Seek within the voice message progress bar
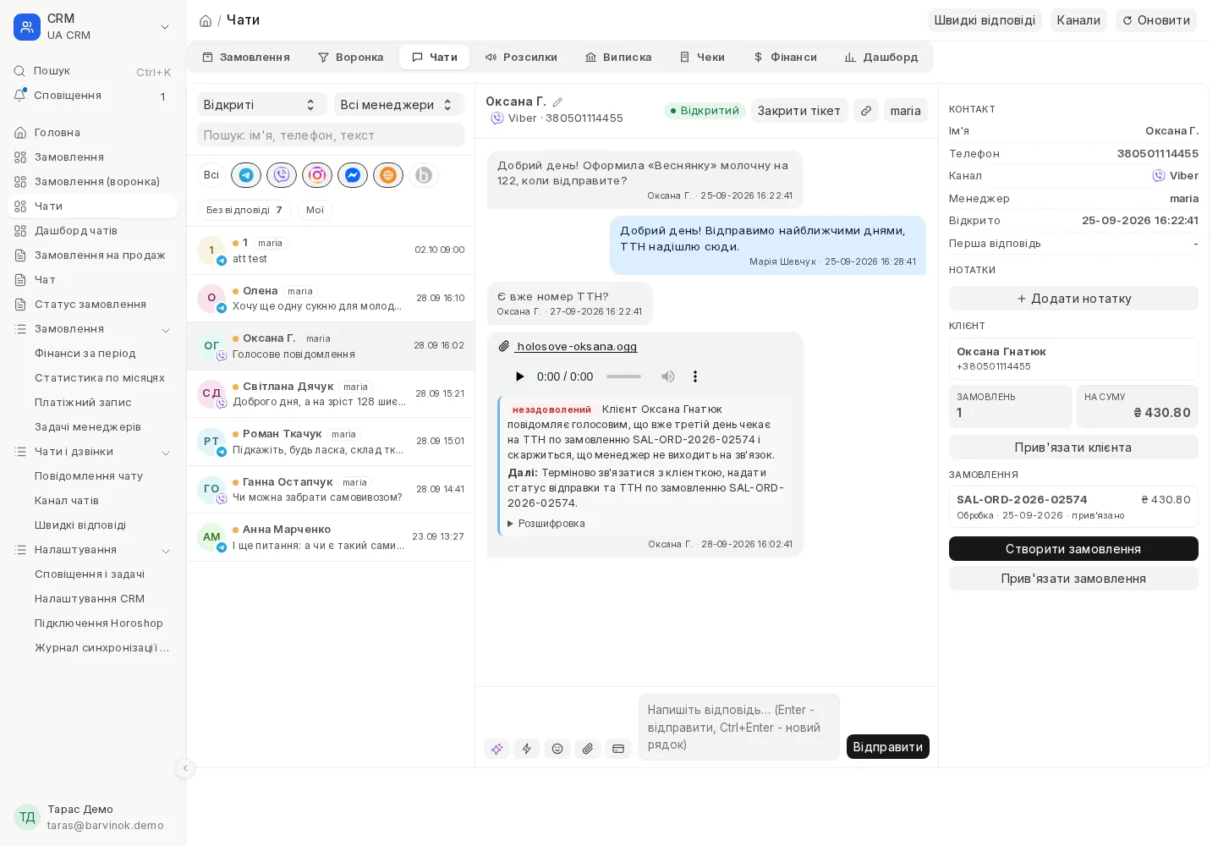This screenshot has height=846, width=1218. [x=623, y=376]
